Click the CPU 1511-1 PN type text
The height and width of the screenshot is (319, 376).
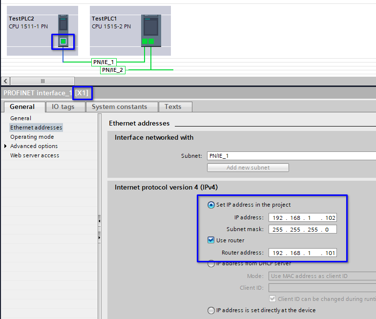(x=28, y=26)
